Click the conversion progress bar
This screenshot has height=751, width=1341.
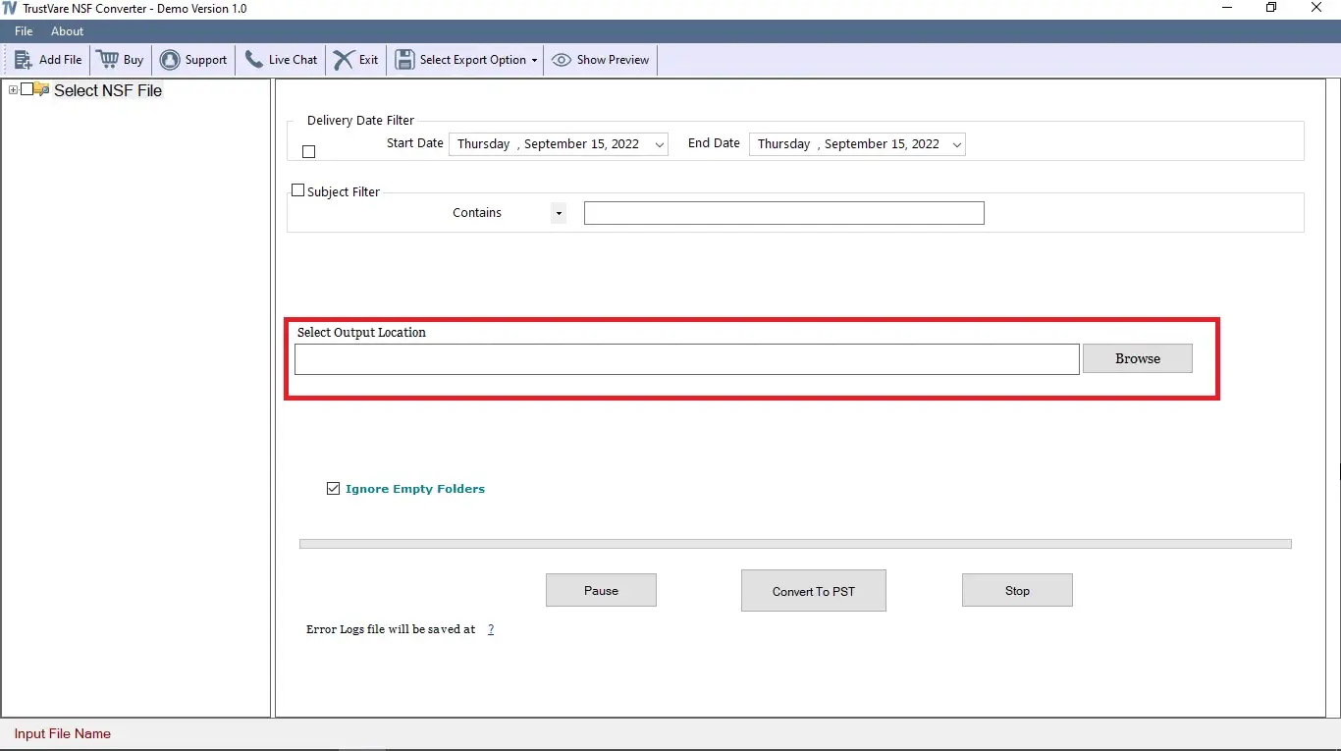[795, 544]
